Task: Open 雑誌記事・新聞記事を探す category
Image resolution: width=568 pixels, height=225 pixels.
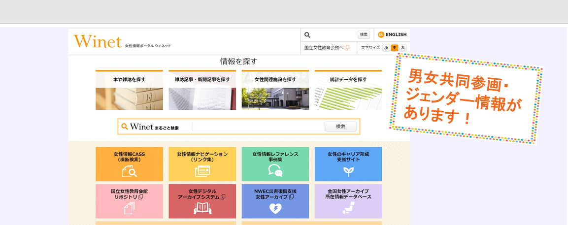Action: click(202, 90)
